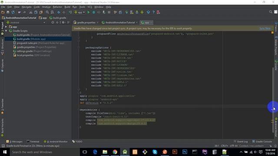This screenshot has width=278, height=156.
Task: Open the VCS menu
Action: [x=90, y=7]
